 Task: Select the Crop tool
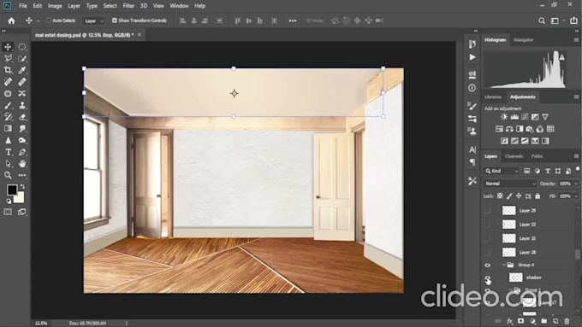tap(8, 70)
